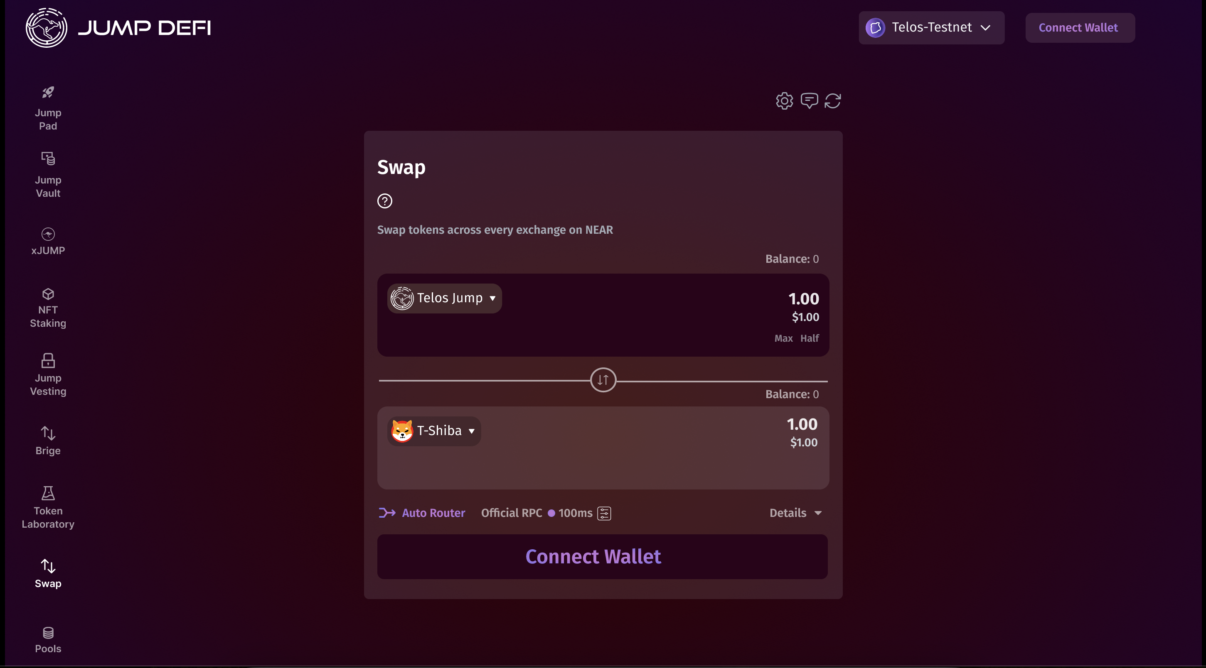Open the Telos Jump token selector
Screen dimensions: 1206x668
click(x=444, y=298)
